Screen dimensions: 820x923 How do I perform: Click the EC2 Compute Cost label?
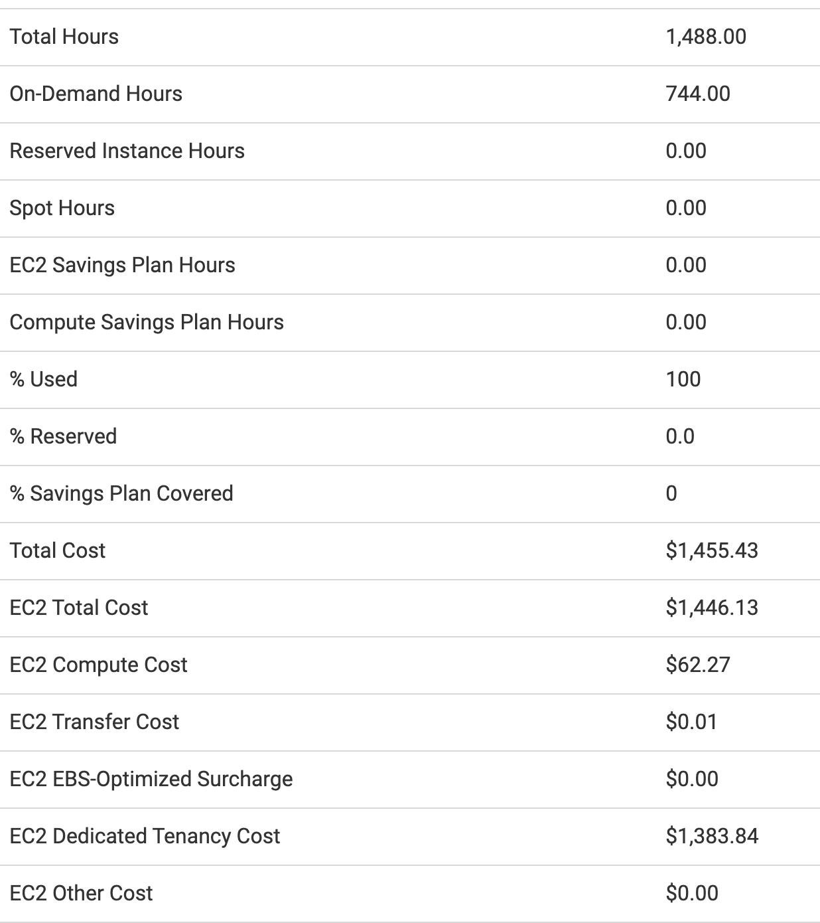point(98,665)
